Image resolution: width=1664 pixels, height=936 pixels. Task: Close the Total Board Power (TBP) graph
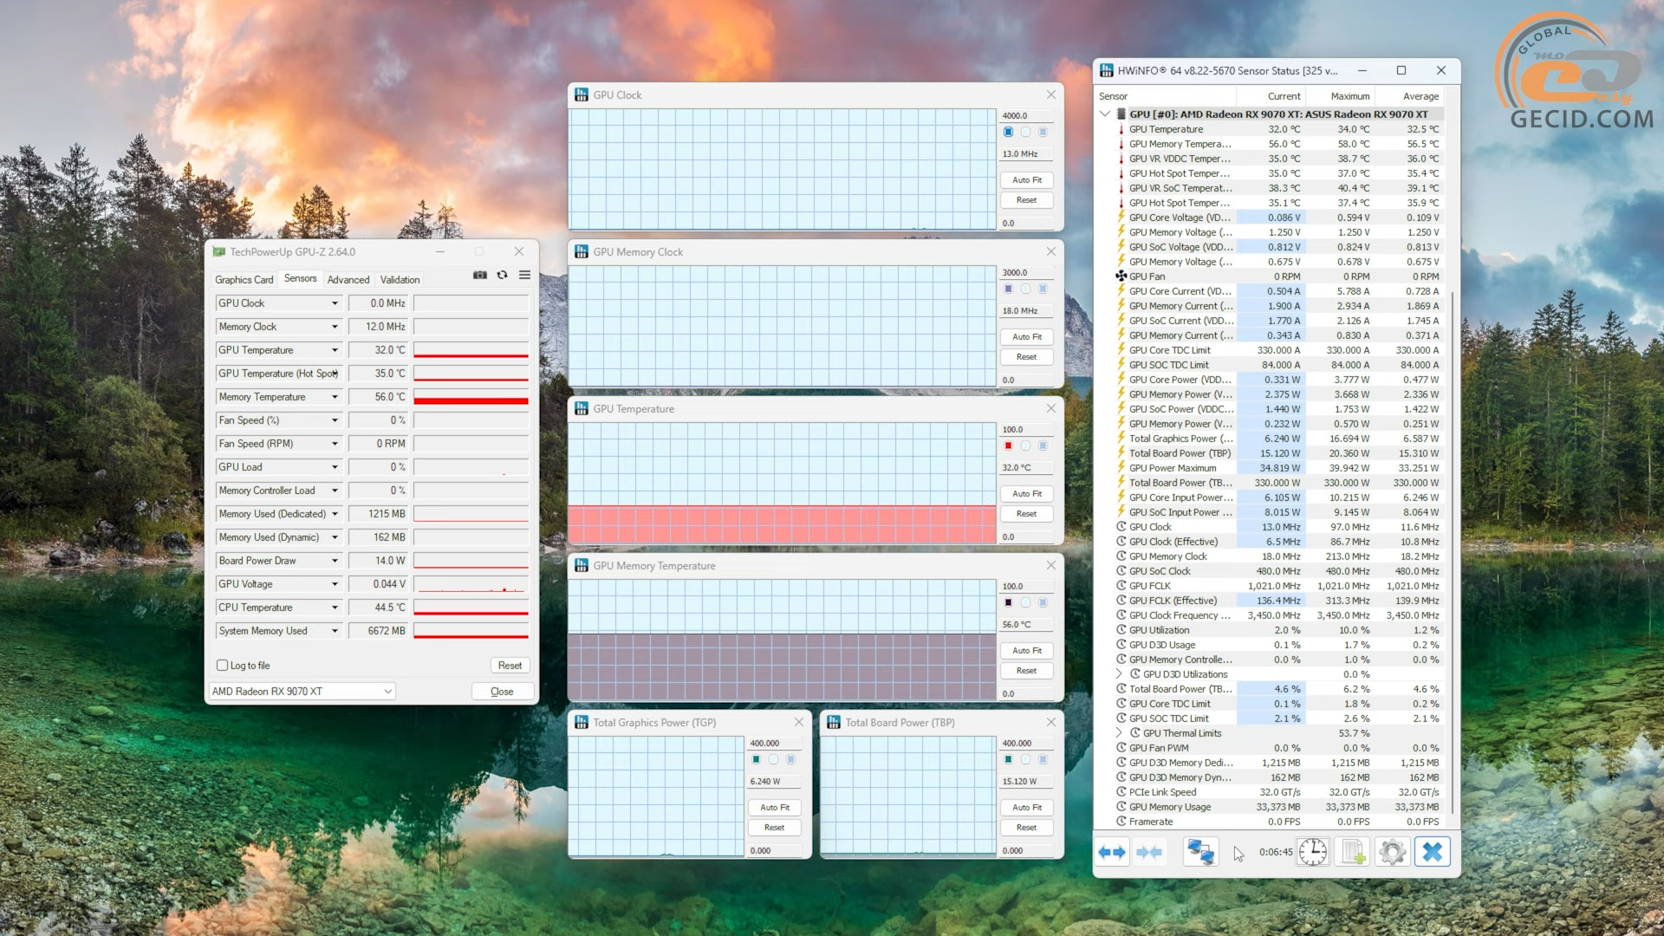[x=1050, y=722]
